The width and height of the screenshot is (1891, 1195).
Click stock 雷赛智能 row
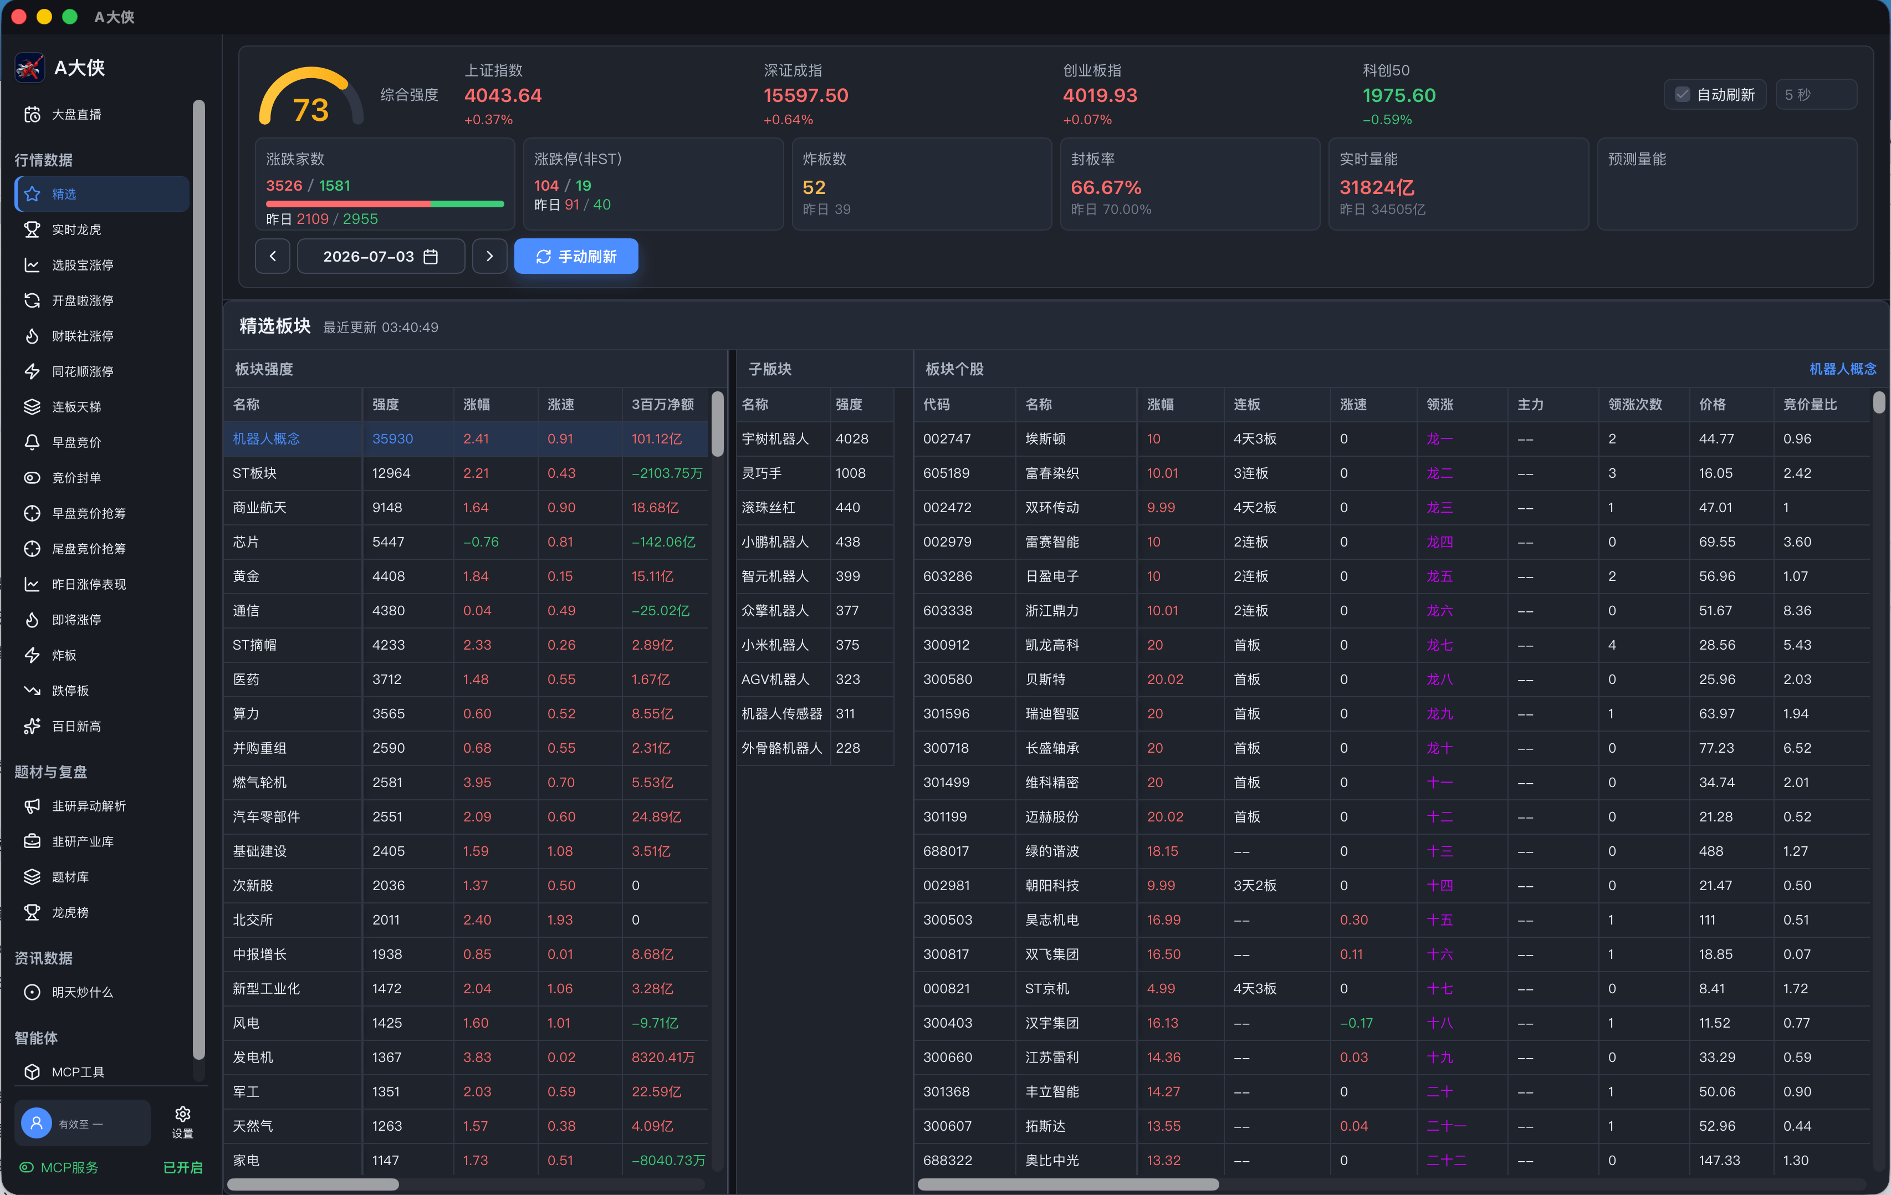pos(1392,542)
